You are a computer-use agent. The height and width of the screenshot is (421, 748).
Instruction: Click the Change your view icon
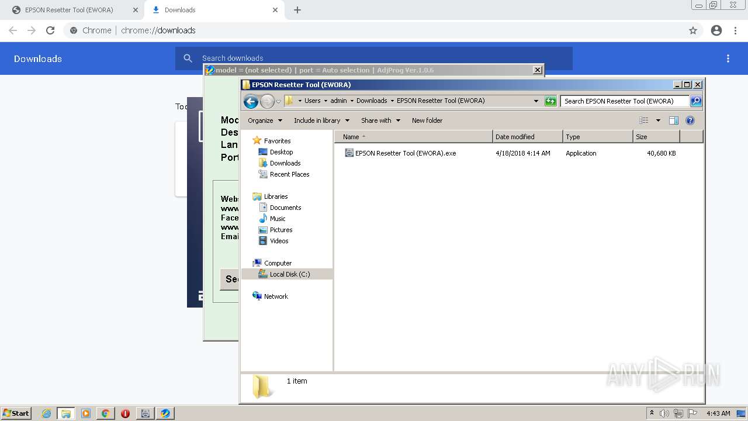(x=644, y=120)
